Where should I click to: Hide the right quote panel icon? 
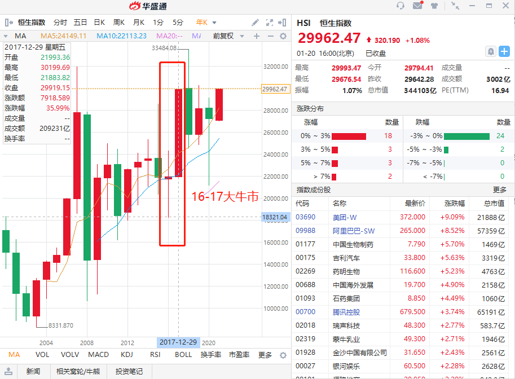point(282,23)
